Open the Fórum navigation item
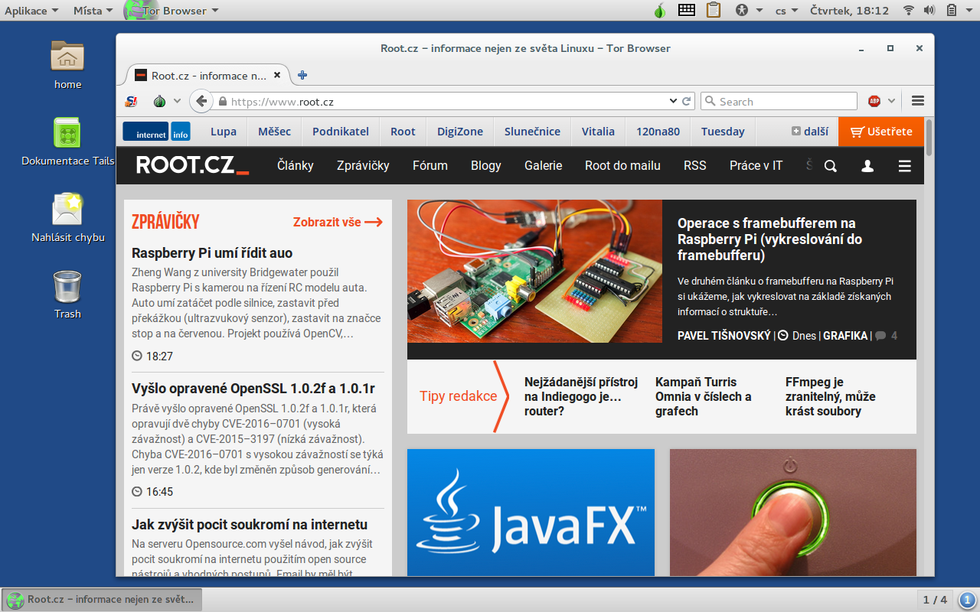 point(430,165)
